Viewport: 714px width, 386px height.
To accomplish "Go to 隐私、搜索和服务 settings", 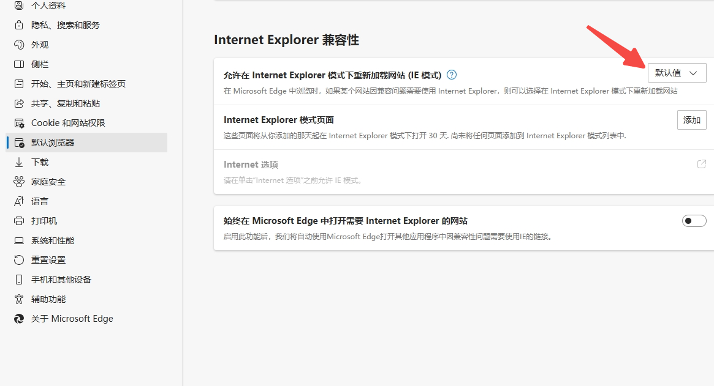I will pyautogui.click(x=86, y=25).
